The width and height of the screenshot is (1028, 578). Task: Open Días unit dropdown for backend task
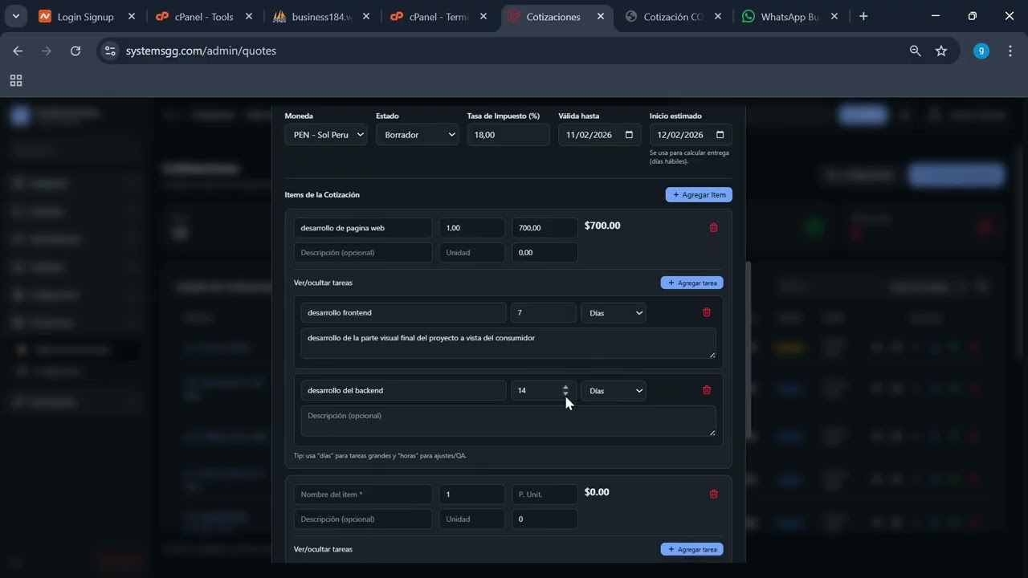(614, 391)
